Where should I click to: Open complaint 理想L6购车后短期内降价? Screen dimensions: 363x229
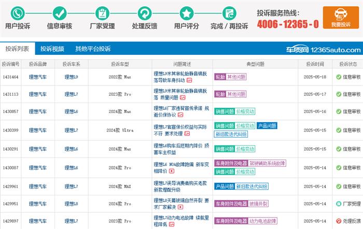(181, 149)
